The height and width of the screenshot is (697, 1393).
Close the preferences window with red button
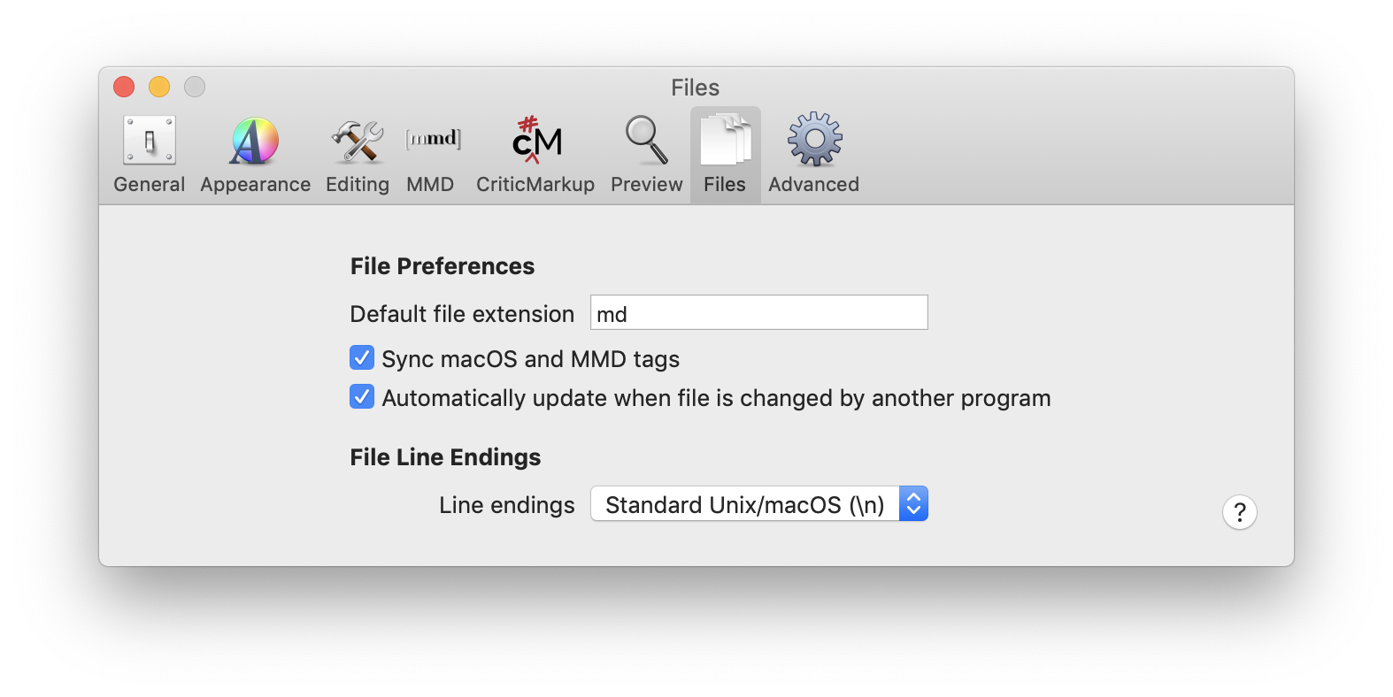click(124, 87)
